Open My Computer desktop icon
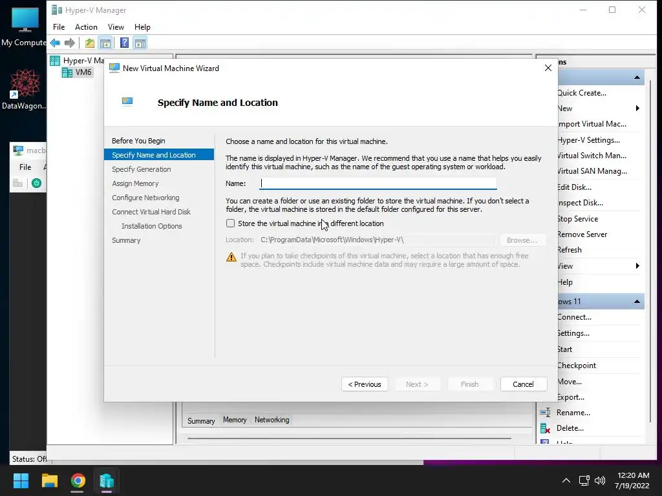This screenshot has height=496, width=662. pyautogui.click(x=25, y=26)
